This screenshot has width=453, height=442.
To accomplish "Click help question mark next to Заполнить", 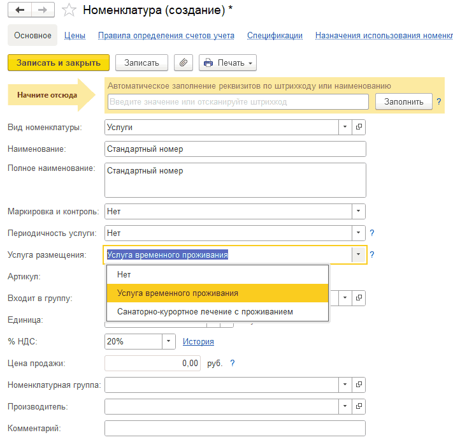I will click(439, 101).
